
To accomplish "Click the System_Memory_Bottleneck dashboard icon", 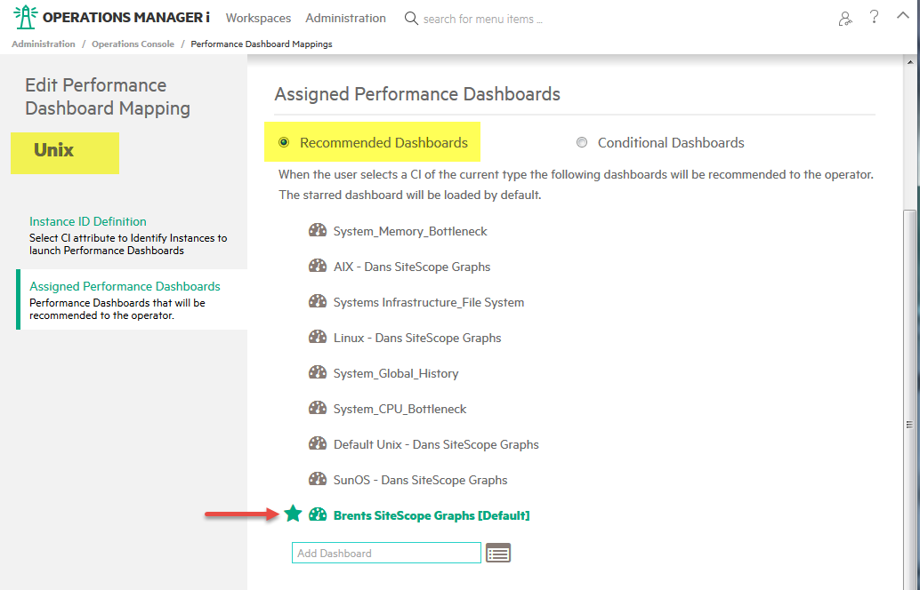I will coord(318,230).
